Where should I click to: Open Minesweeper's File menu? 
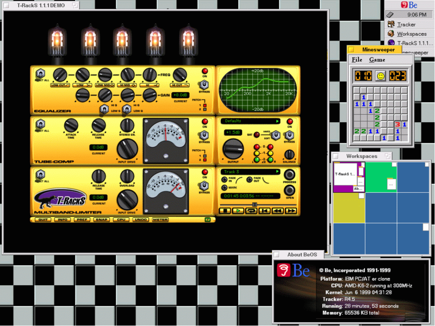pos(358,59)
